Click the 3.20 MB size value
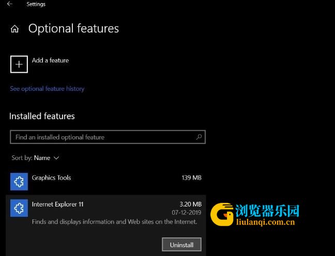Screen dimensions: 335x256 pyautogui.click(x=191, y=204)
